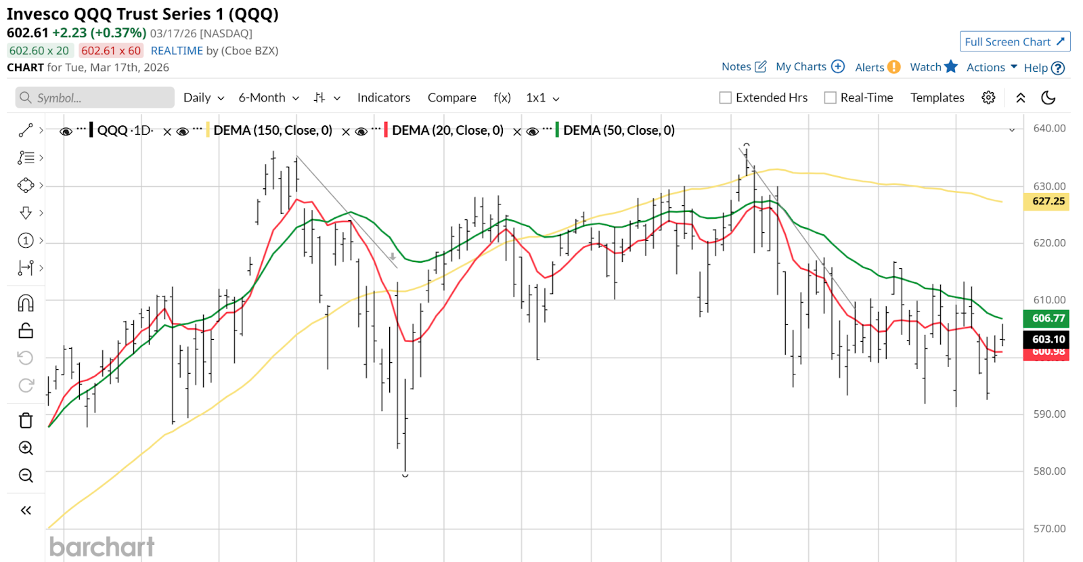Open the Indicators menu
Image resolution: width=1083 pixels, height=562 pixels.
point(384,98)
